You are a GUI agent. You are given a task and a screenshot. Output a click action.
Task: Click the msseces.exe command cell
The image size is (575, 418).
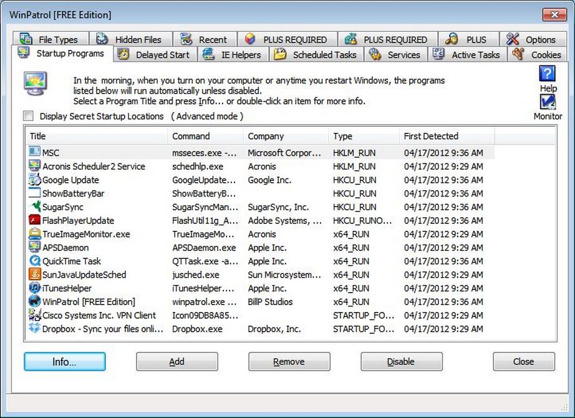tap(205, 153)
